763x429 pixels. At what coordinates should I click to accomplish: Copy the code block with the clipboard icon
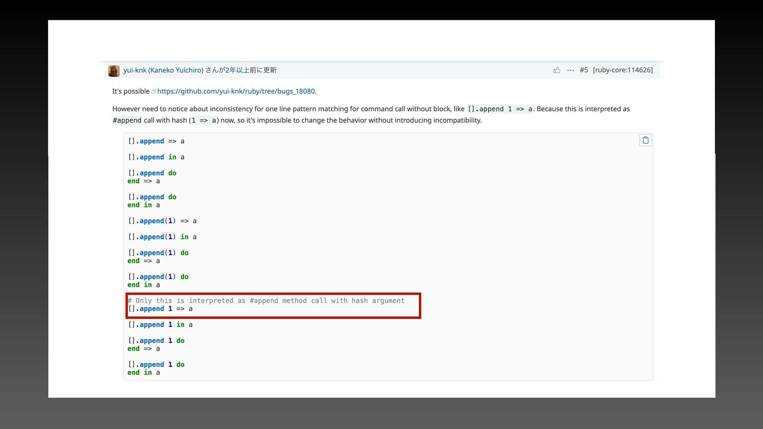(x=645, y=140)
